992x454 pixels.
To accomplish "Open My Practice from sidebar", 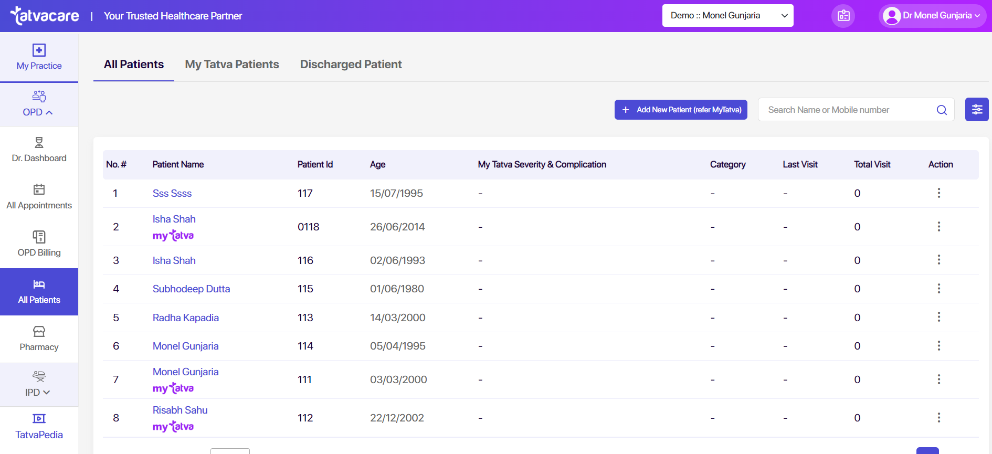I will click(x=39, y=57).
